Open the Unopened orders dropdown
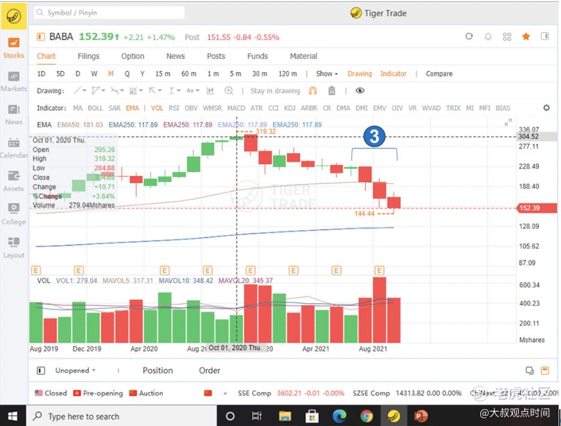561x426 pixels. (x=75, y=370)
